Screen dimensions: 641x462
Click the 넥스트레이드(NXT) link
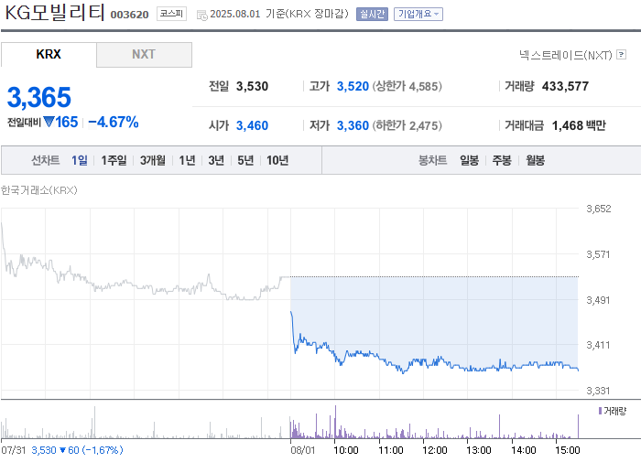pos(565,55)
